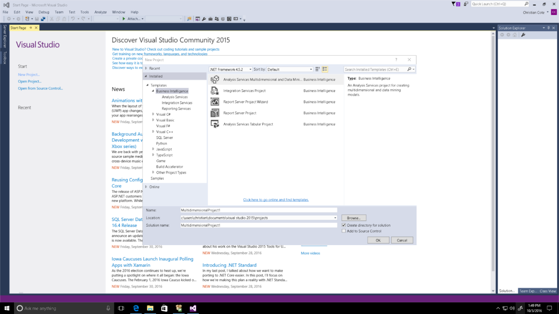
Task: Click the CC account avatar
Action: coord(553,12)
